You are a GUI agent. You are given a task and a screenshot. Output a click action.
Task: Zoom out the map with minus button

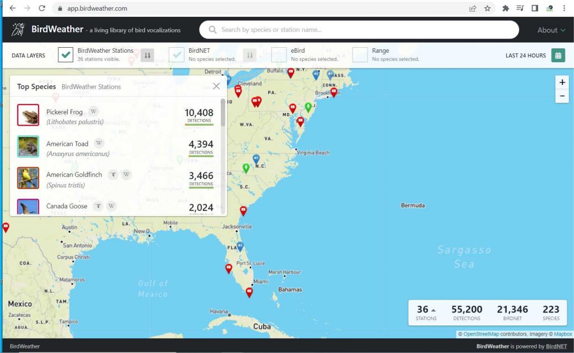pos(562,96)
